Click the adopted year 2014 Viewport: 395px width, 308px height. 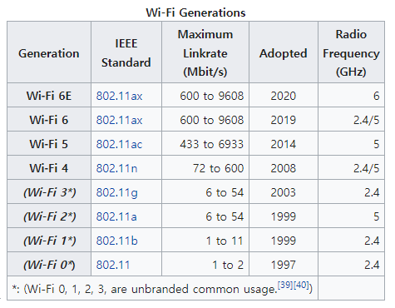tap(284, 144)
